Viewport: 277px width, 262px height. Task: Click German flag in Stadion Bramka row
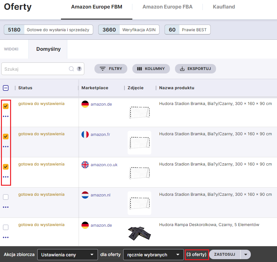tap(85, 104)
